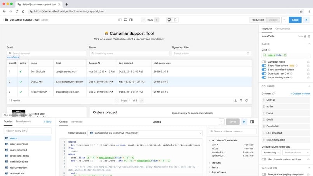Bookmark the page with the star icon
313x176 pixels.
coord(301,12)
